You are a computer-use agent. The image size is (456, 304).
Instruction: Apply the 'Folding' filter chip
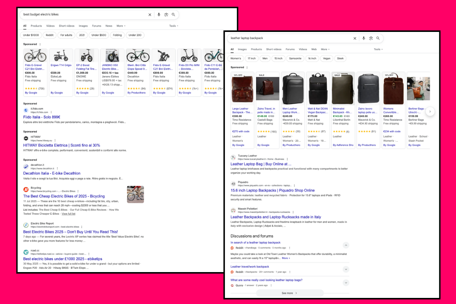pos(117,35)
